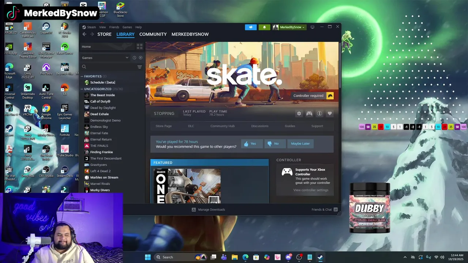This screenshot has width=468, height=263.
Task: Add skate. to favorites heart icon
Action: pos(330,114)
